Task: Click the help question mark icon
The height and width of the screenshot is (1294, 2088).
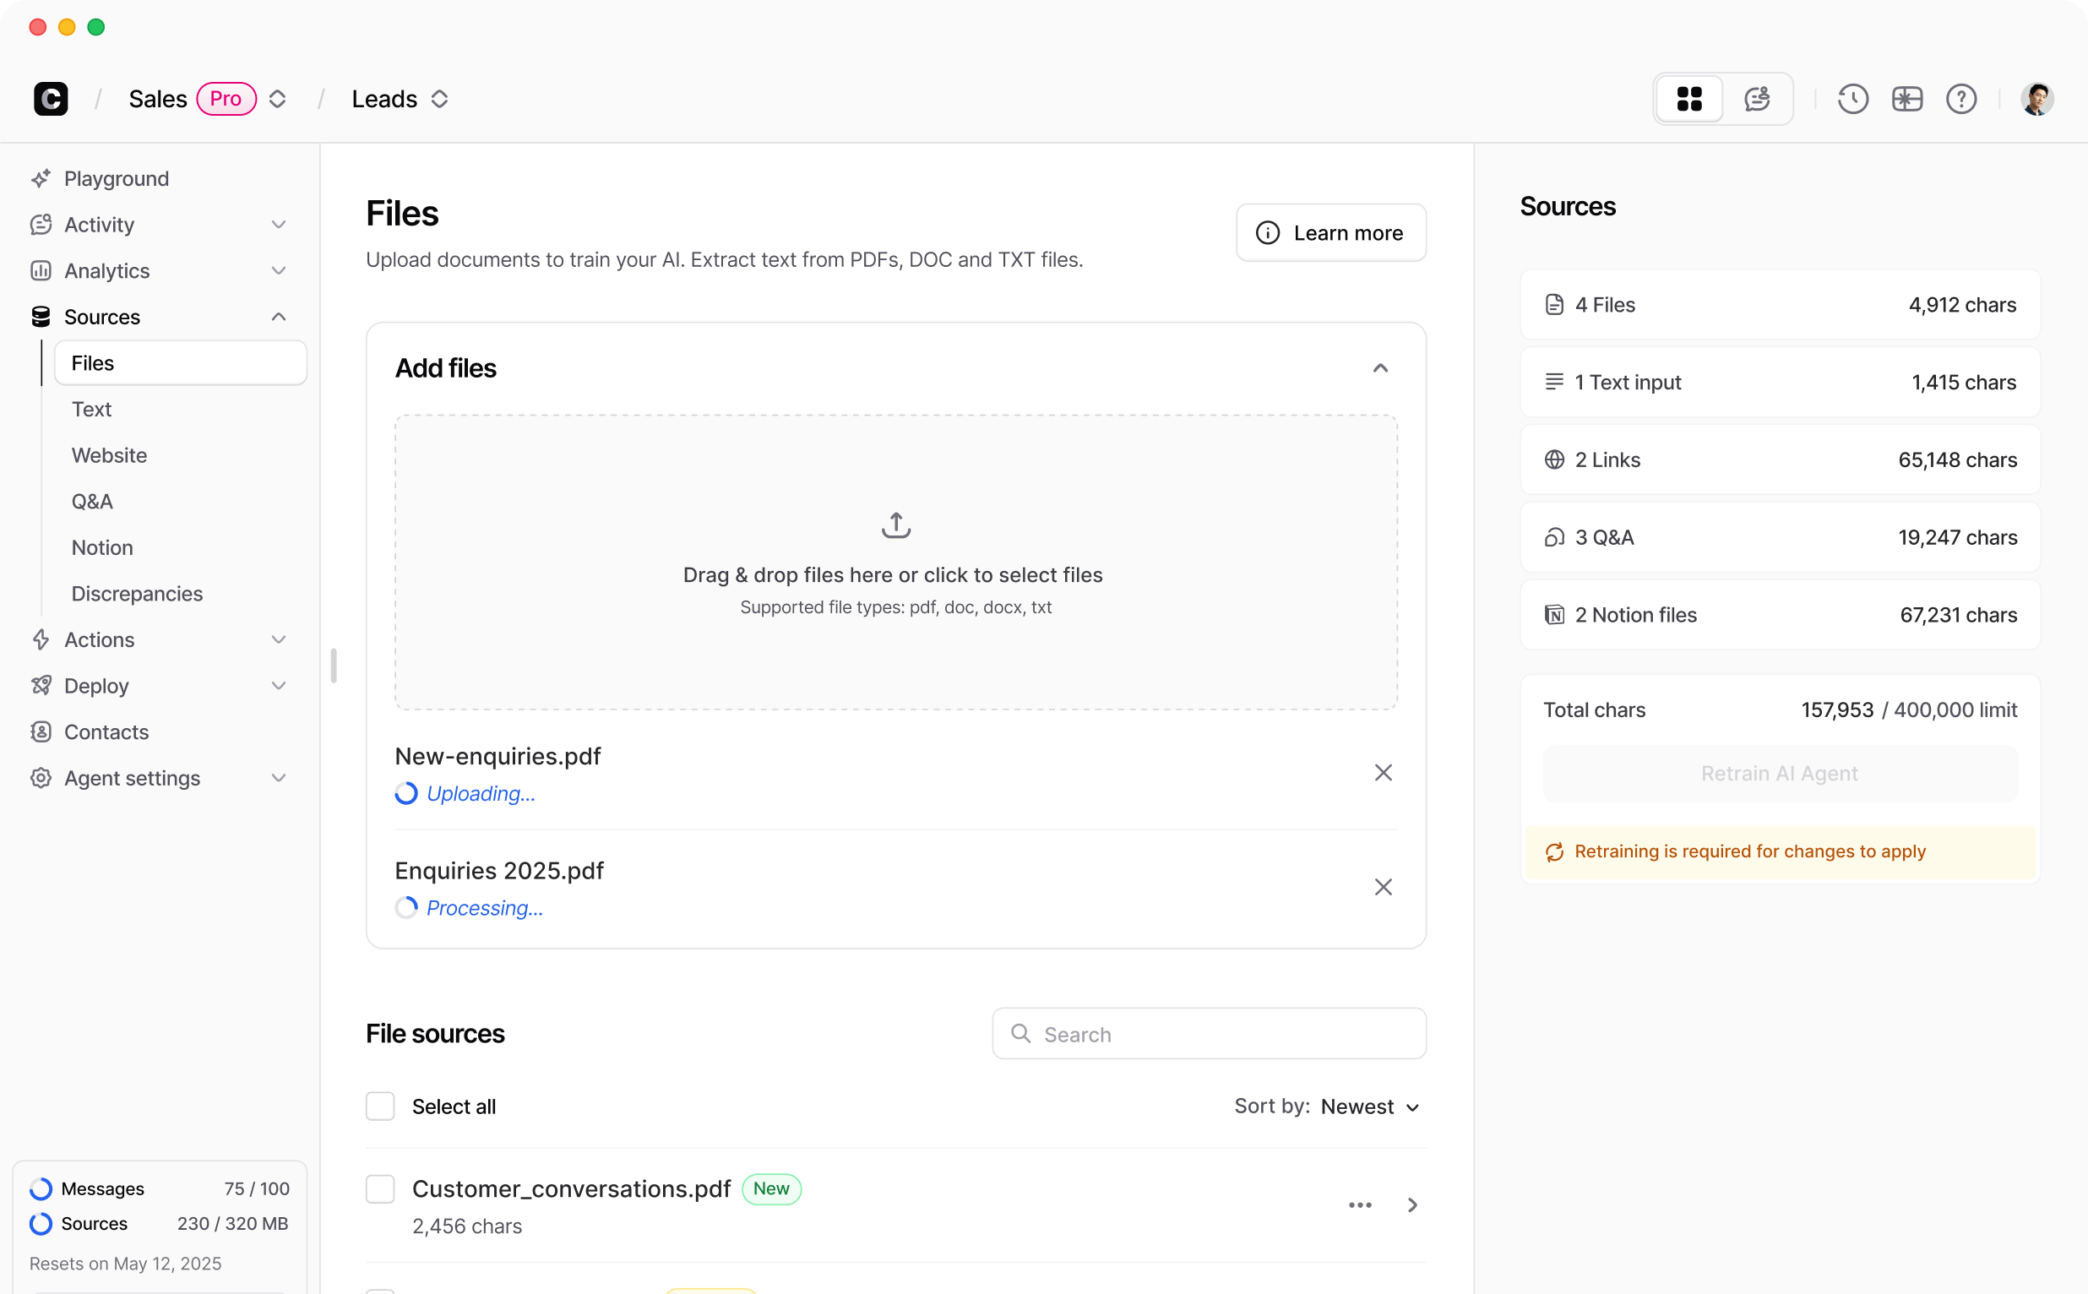Action: coord(1960,99)
